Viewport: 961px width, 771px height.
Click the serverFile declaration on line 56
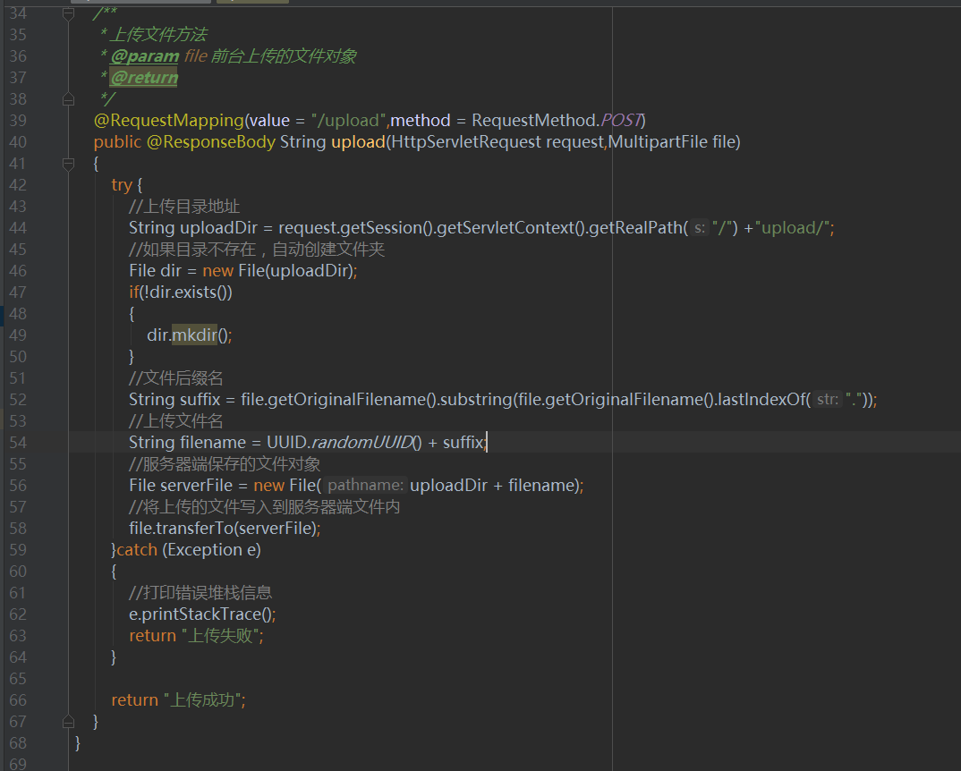point(196,486)
